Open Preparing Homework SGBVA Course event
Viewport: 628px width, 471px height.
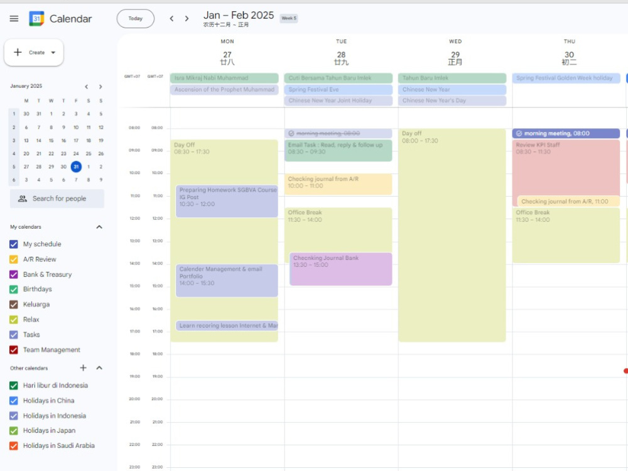(x=227, y=201)
